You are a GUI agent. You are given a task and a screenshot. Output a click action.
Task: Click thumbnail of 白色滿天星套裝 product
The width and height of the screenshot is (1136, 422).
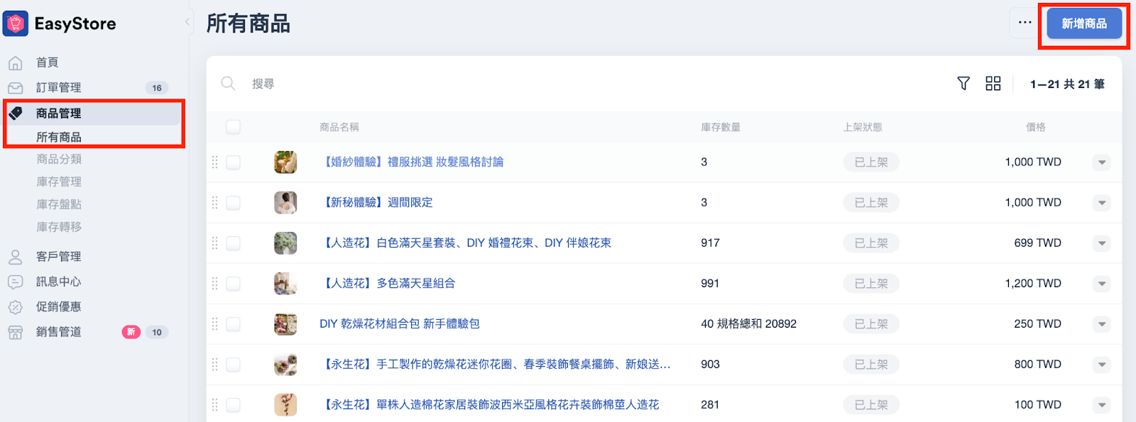point(285,243)
